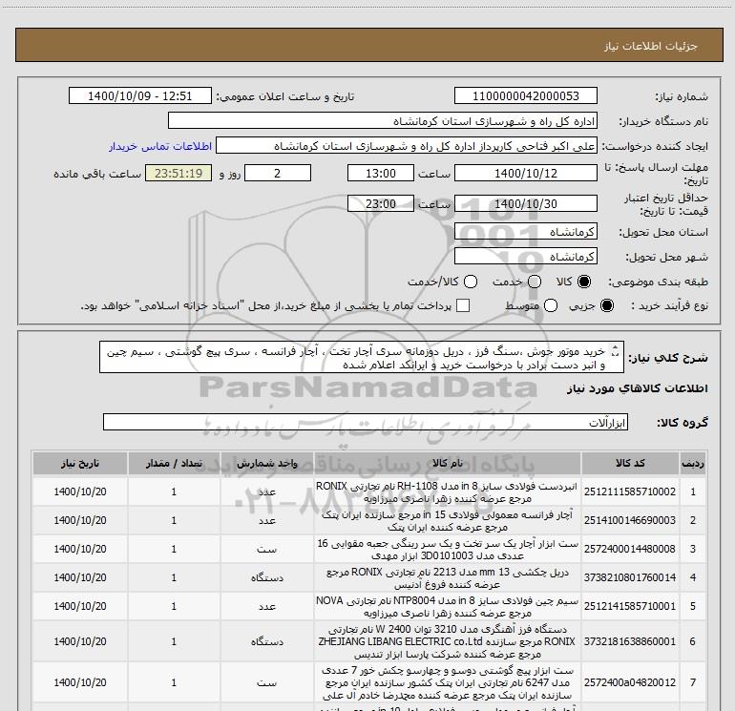Click the quantity value in row 6
The width and height of the screenshot is (735, 711).
174,641
